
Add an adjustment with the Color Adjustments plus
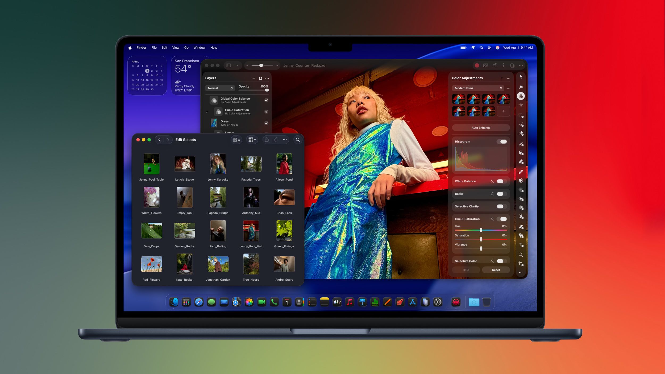[502, 78]
